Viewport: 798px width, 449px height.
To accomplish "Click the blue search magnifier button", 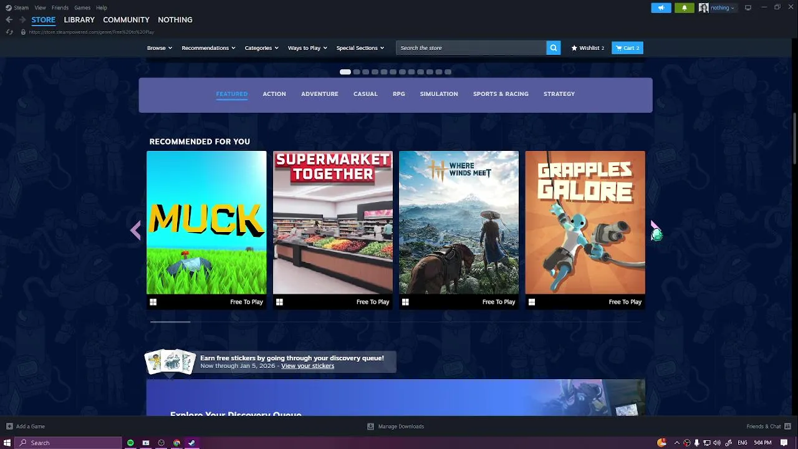I will (x=554, y=48).
